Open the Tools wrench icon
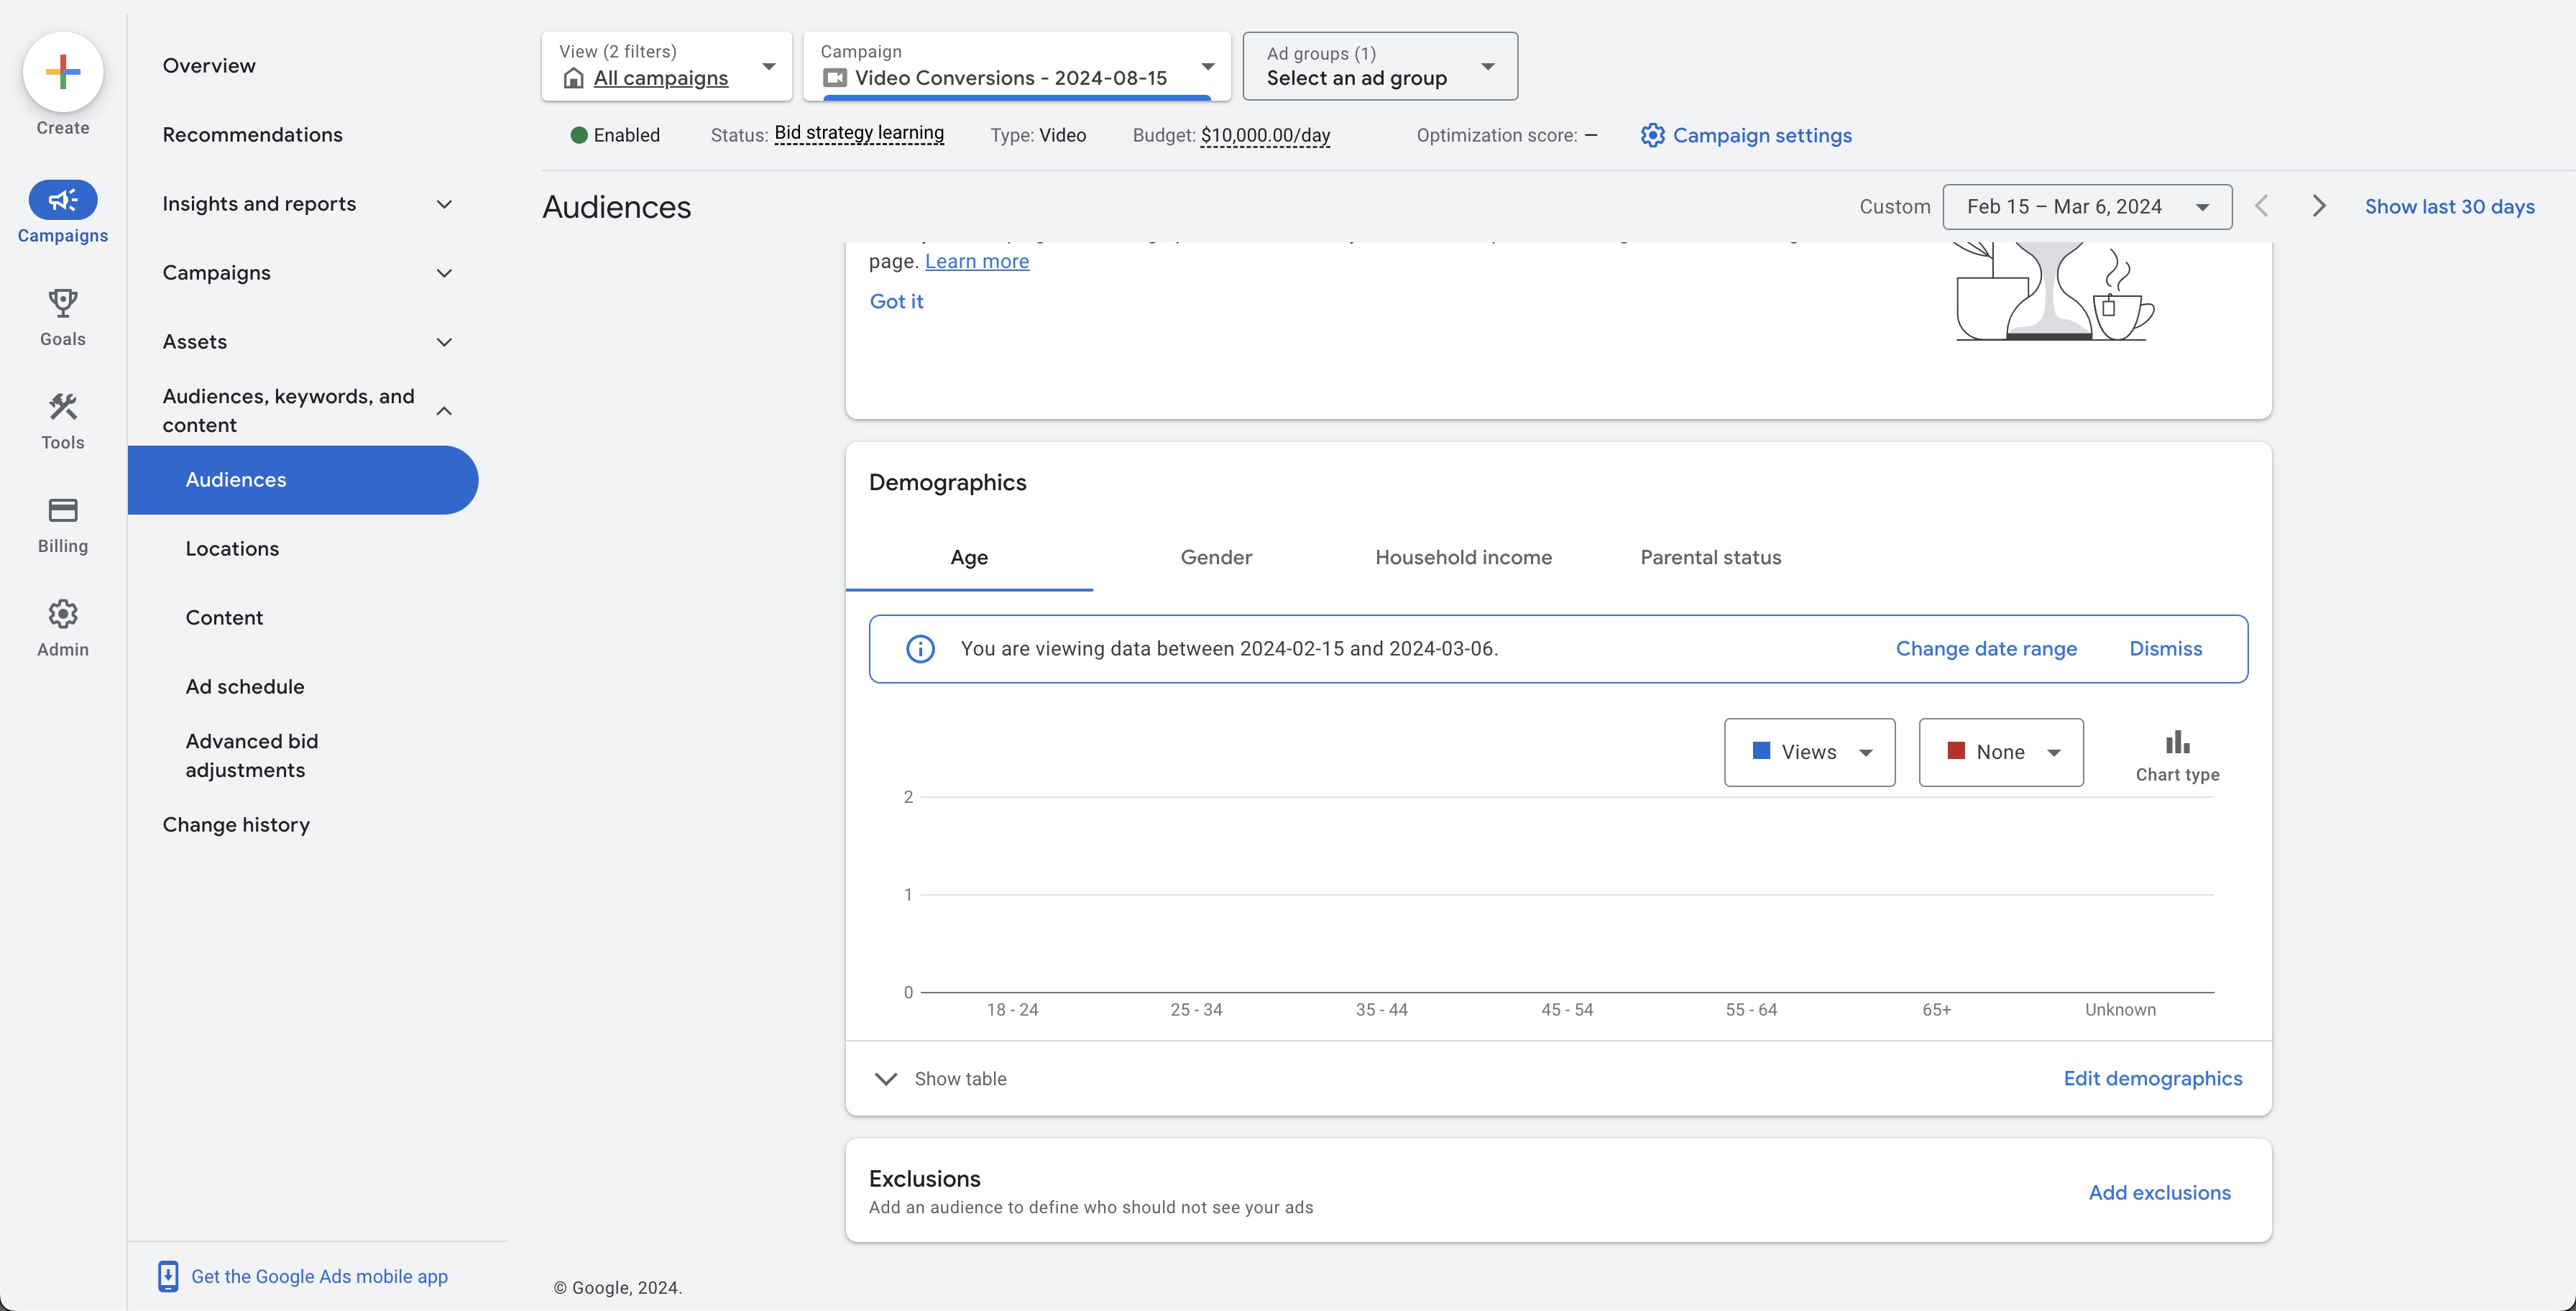 coord(63,407)
